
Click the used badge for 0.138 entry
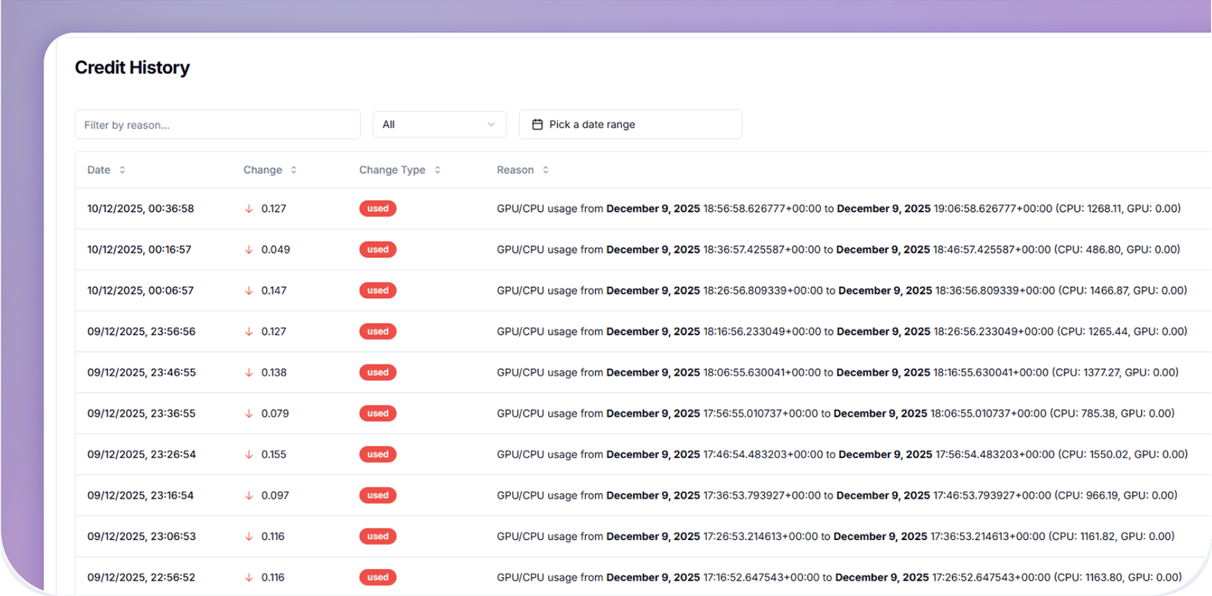(378, 372)
